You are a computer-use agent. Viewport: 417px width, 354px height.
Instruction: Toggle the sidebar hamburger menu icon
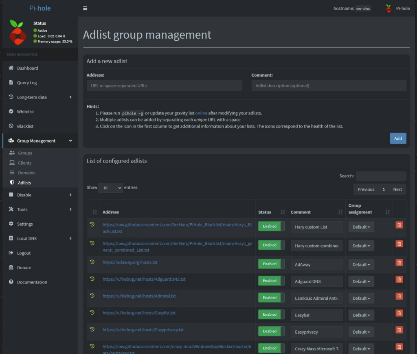click(85, 8)
